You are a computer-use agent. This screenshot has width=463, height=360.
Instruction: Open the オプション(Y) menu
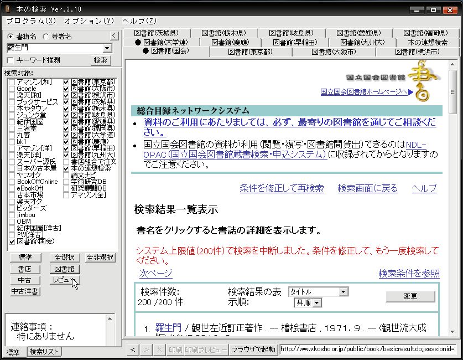[89, 20]
